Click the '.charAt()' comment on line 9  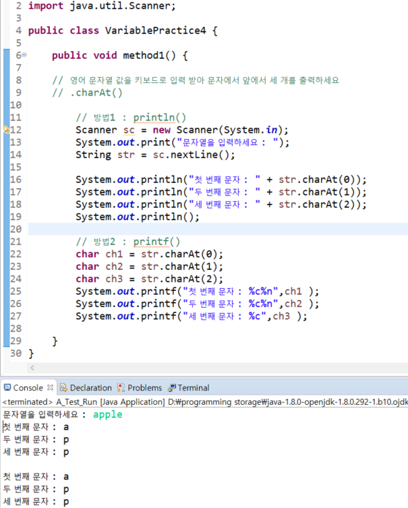(x=96, y=92)
